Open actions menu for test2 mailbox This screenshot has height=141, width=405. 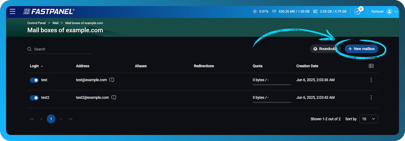(371, 98)
